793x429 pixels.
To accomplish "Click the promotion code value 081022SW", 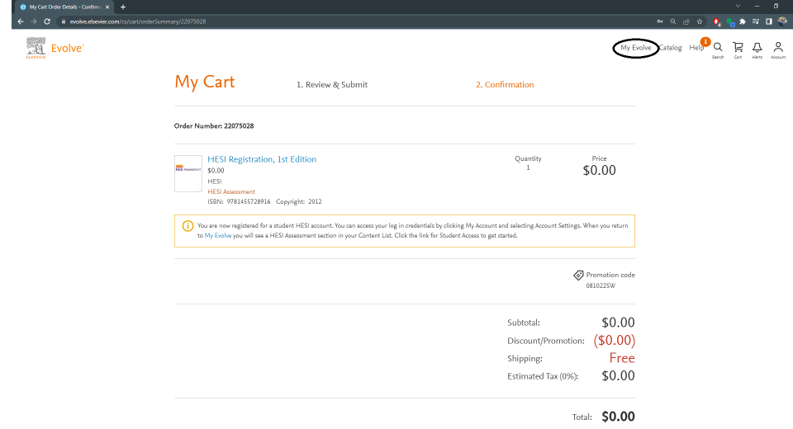I will tap(601, 285).
